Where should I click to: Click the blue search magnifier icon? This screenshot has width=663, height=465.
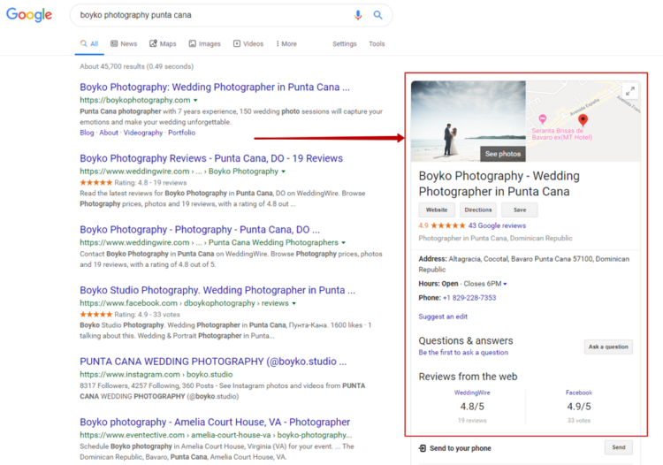[377, 15]
